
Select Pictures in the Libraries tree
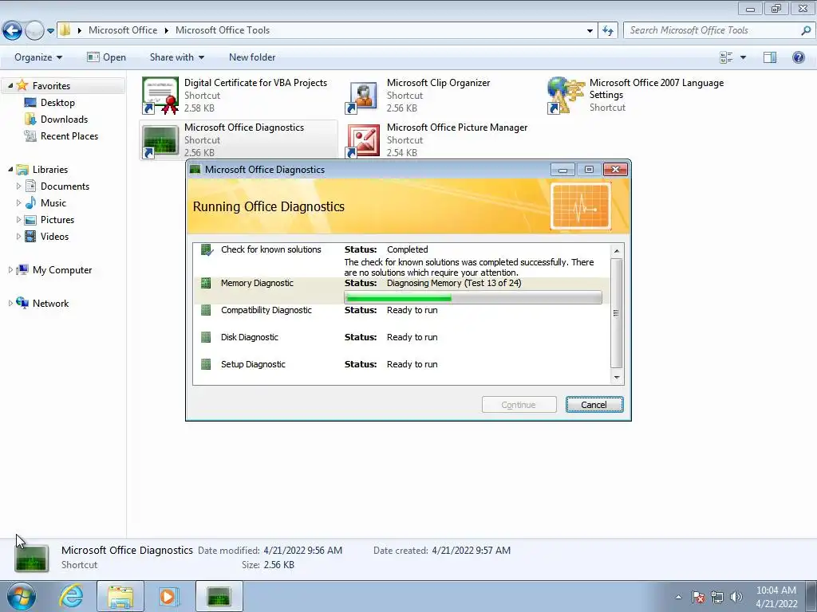click(49, 219)
